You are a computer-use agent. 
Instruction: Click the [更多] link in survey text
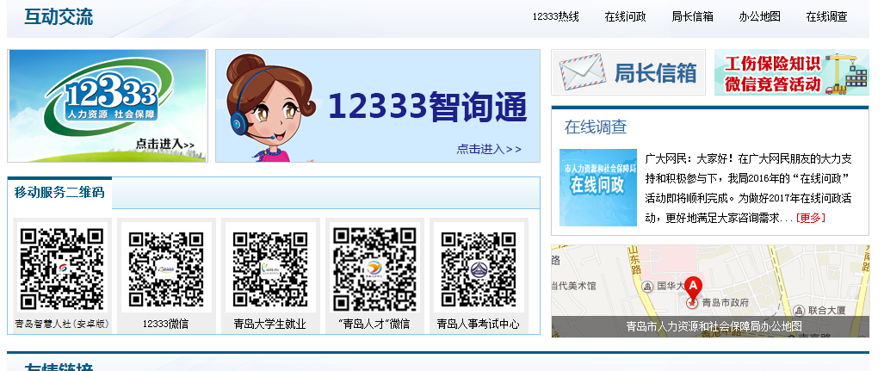pyautogui.click(x=810, y=218)
